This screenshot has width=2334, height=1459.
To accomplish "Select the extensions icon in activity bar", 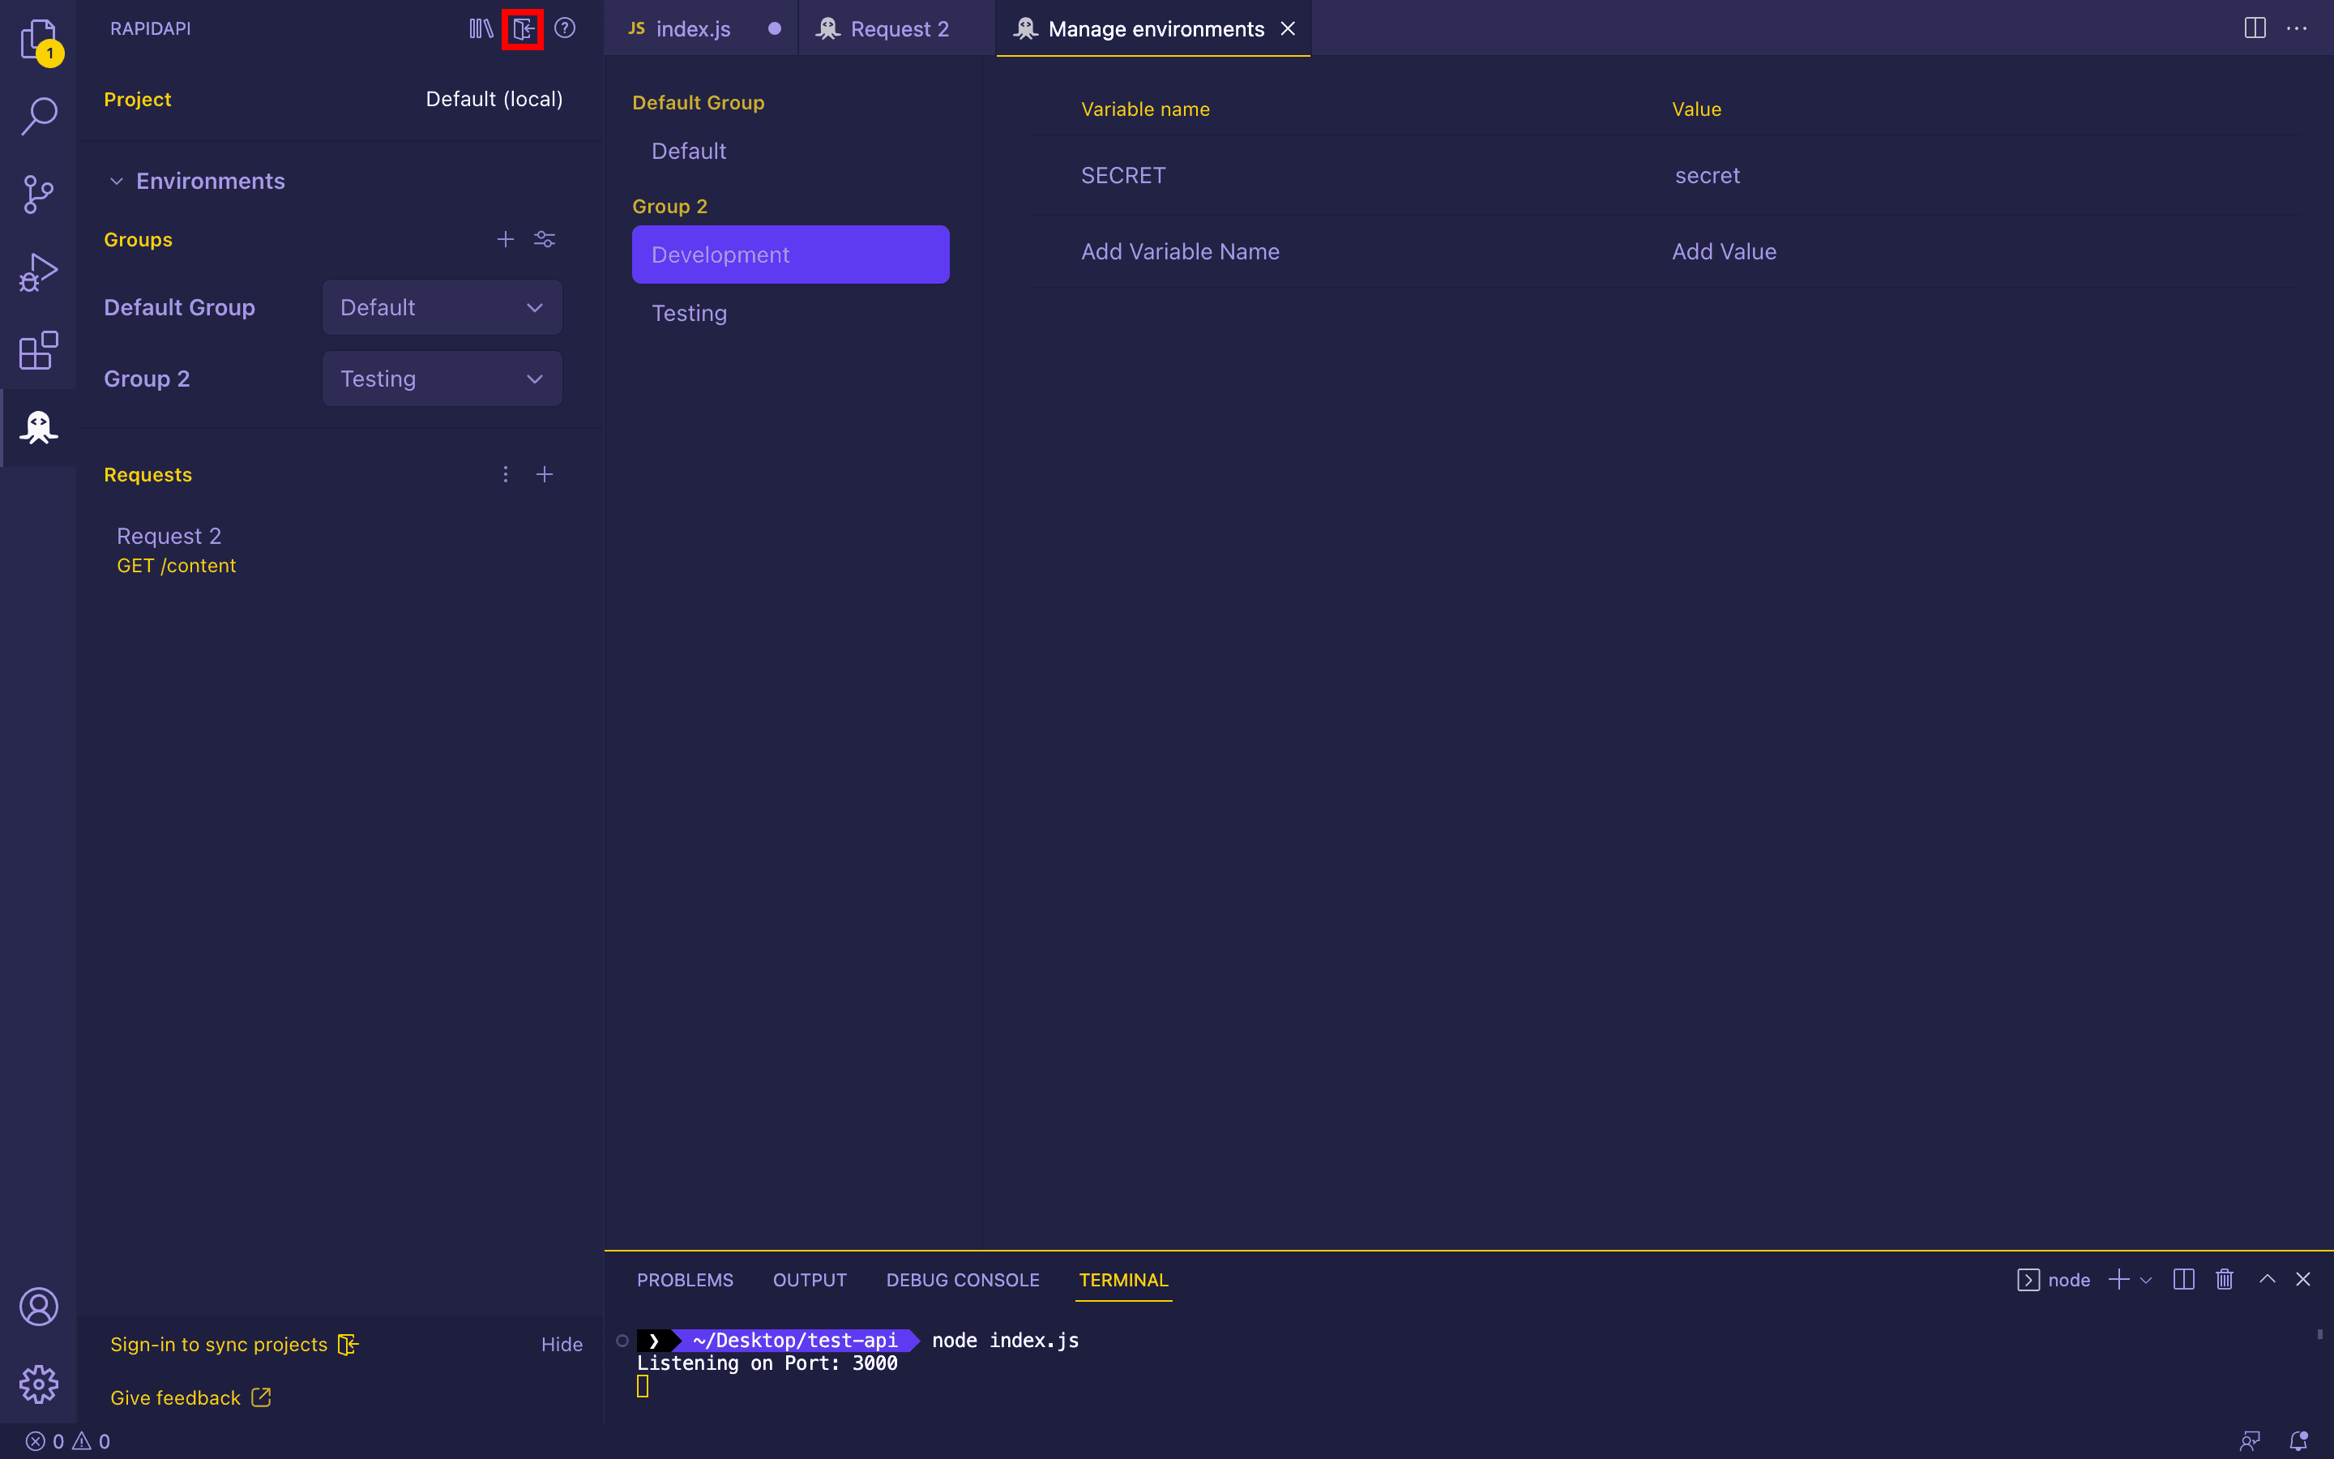I will click(x=39, y=349).
